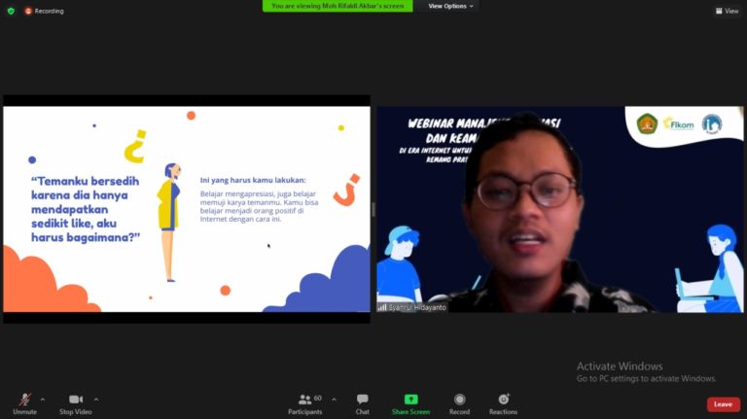The image size is (747, 419).
Task: Select the speaker's video tile
Action: click(560, 209)
